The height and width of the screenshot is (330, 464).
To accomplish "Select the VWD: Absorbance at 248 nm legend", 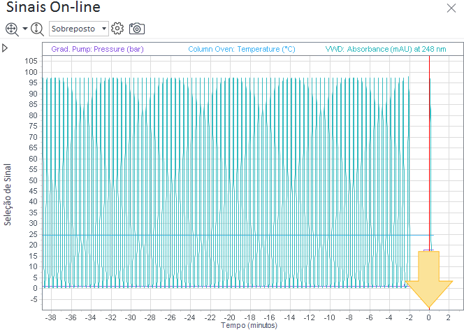I will (386, 49).
